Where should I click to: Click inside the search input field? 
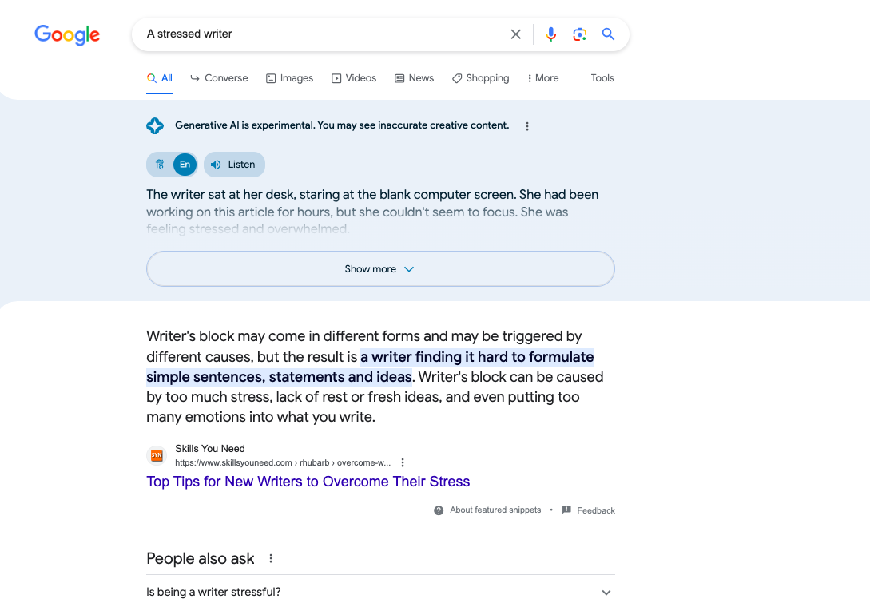[x=320, y=34]
